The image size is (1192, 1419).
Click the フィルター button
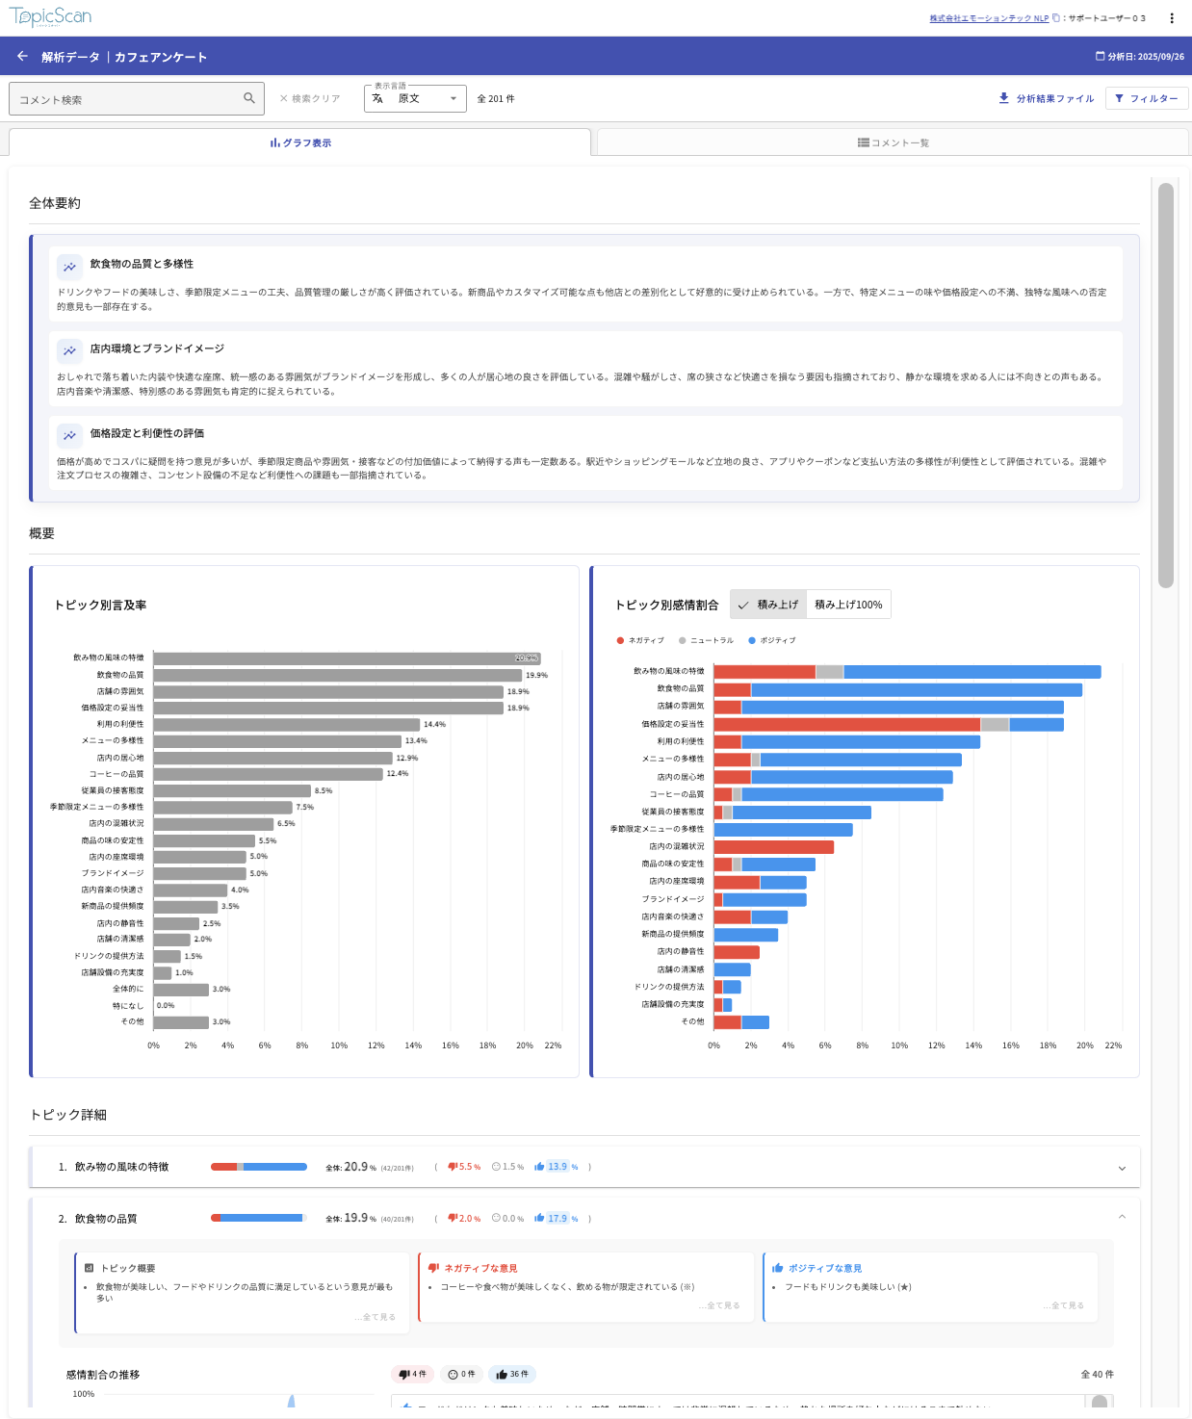pyautogui.click(x=1147, y=98)
